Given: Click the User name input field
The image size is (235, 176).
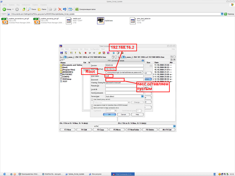Looking at the screenshot, I should [x=124, y=76].
